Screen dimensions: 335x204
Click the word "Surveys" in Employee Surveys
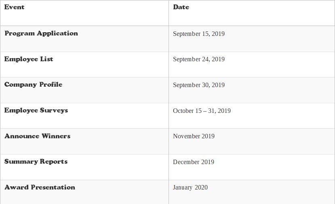tap(54, 110)
